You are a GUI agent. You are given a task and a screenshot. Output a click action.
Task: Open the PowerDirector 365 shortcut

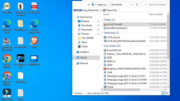(21, 61)
